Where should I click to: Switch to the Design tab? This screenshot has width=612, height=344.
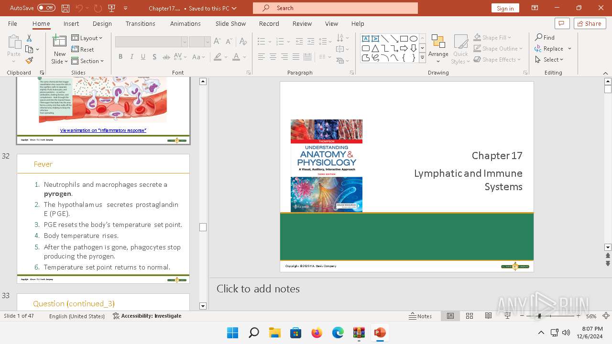(102, 23)
